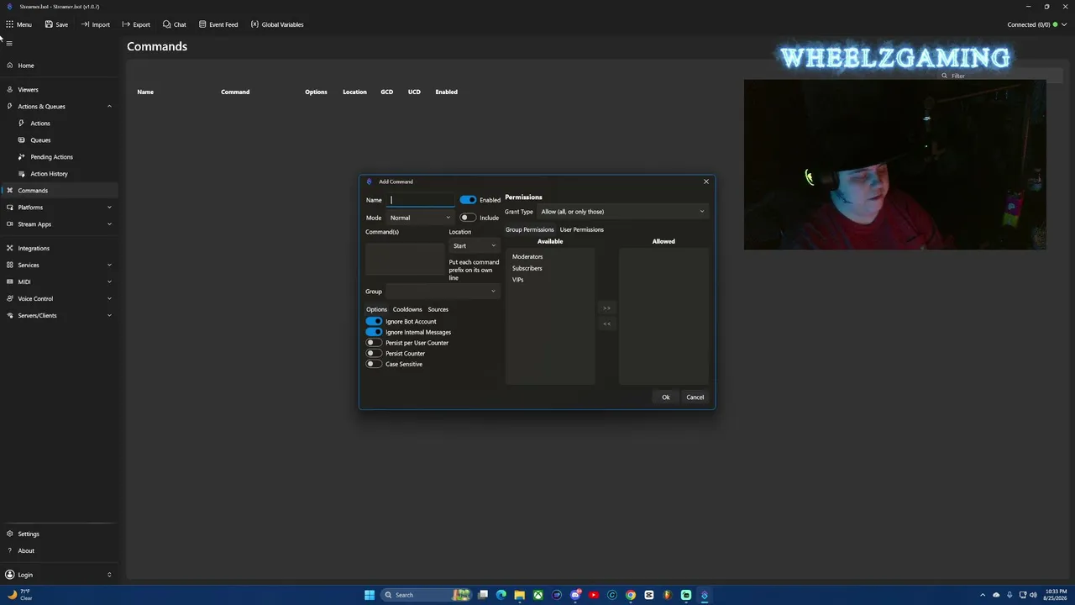Screen dimensions: 1075x605
Task: Open the Windows Start button
Action: 370,595
